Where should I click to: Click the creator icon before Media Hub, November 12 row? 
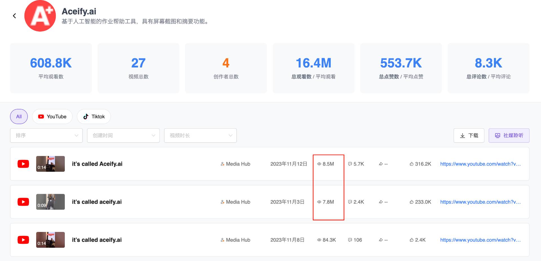[223, 164]
